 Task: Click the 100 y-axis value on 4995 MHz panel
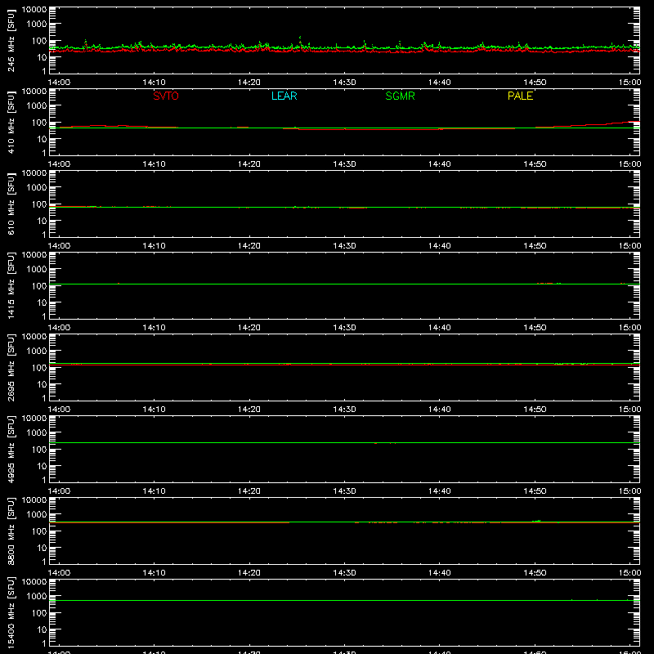39,449
